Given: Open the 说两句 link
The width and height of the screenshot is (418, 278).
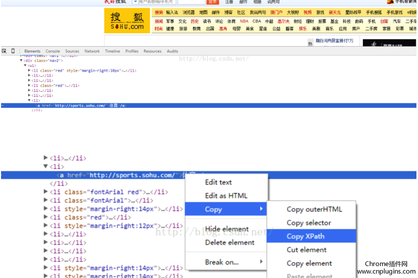Looking at the screenshot, I should [274, 2].
